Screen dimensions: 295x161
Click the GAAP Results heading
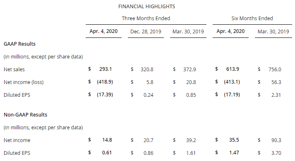[x=19, y=44]
